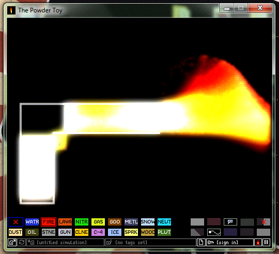Select the diagonal half-dotted wall tool
The height and width of the screenshot is (254, 279).
pyautogui.click(x=197, y=232)
